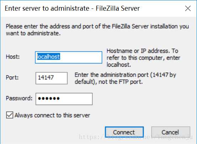
Task: Toggle the Always connect to this server checkbox
Action: point(10,115)
